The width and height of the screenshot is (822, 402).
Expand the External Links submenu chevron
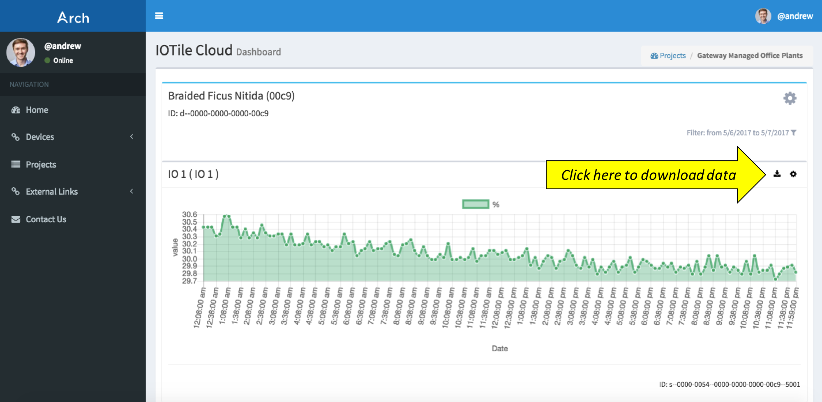tap(132, 191)
